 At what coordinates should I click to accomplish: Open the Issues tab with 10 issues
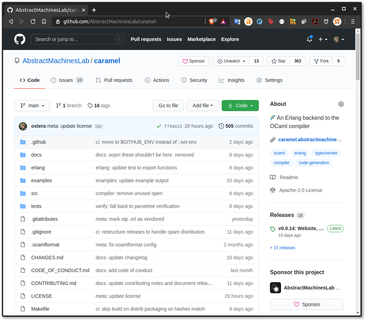[x=67, y=80]
